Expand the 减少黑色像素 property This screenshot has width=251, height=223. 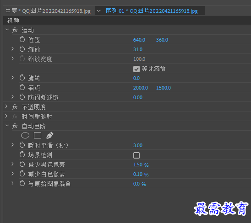tap(13, 164)
